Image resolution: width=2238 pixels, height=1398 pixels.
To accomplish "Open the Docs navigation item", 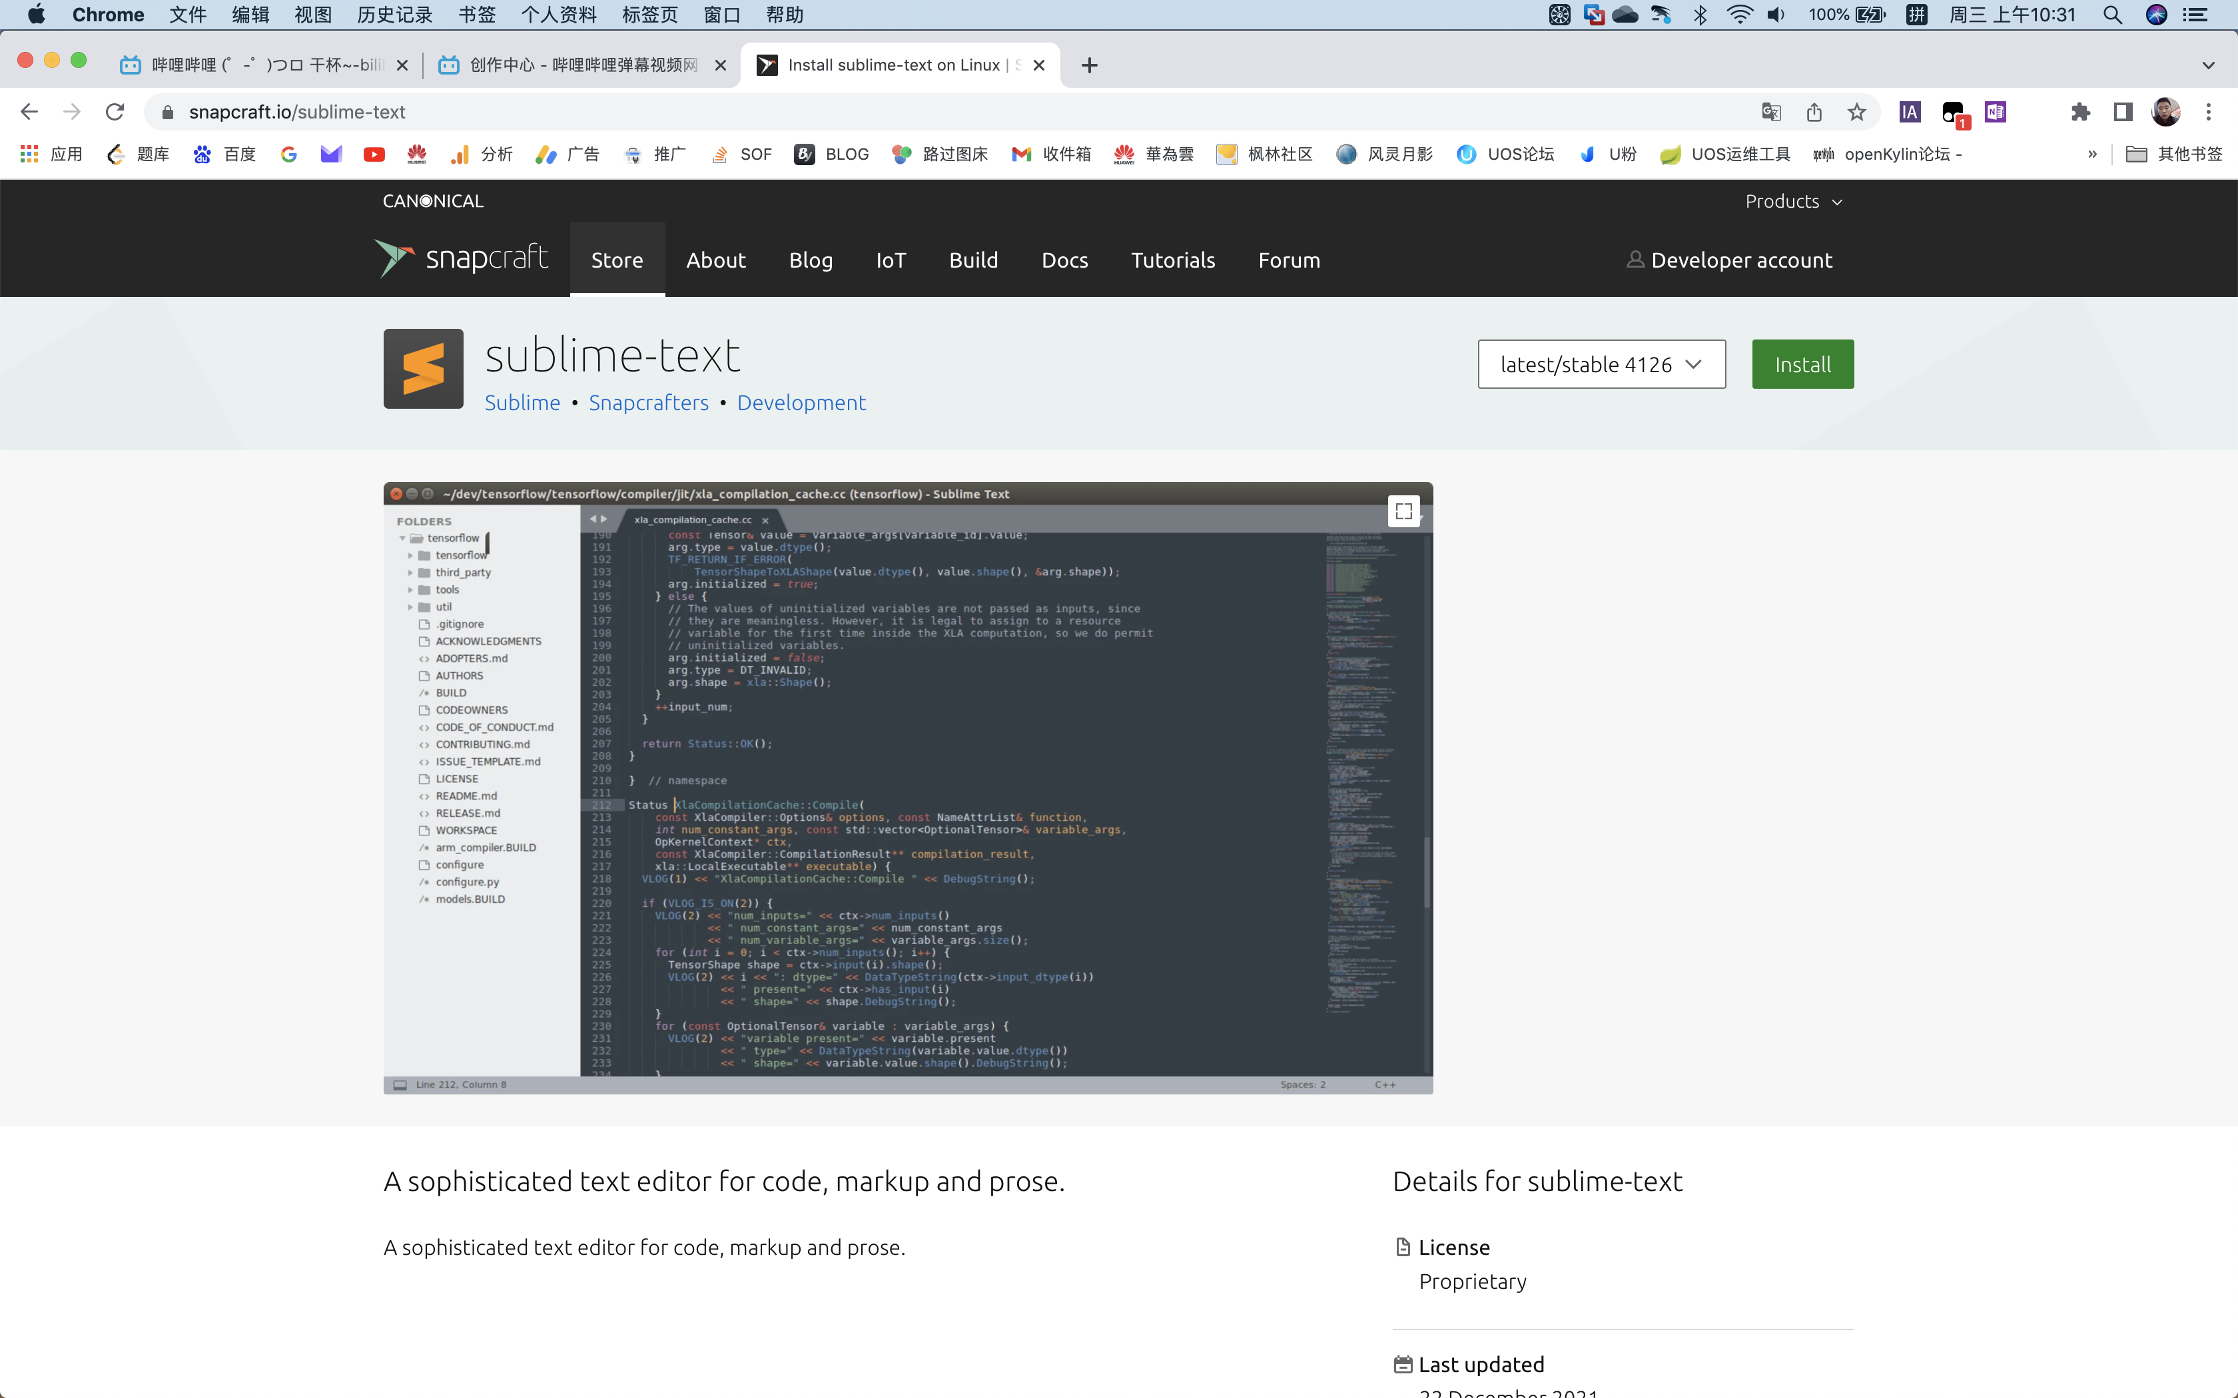I will click(1064, 260).
